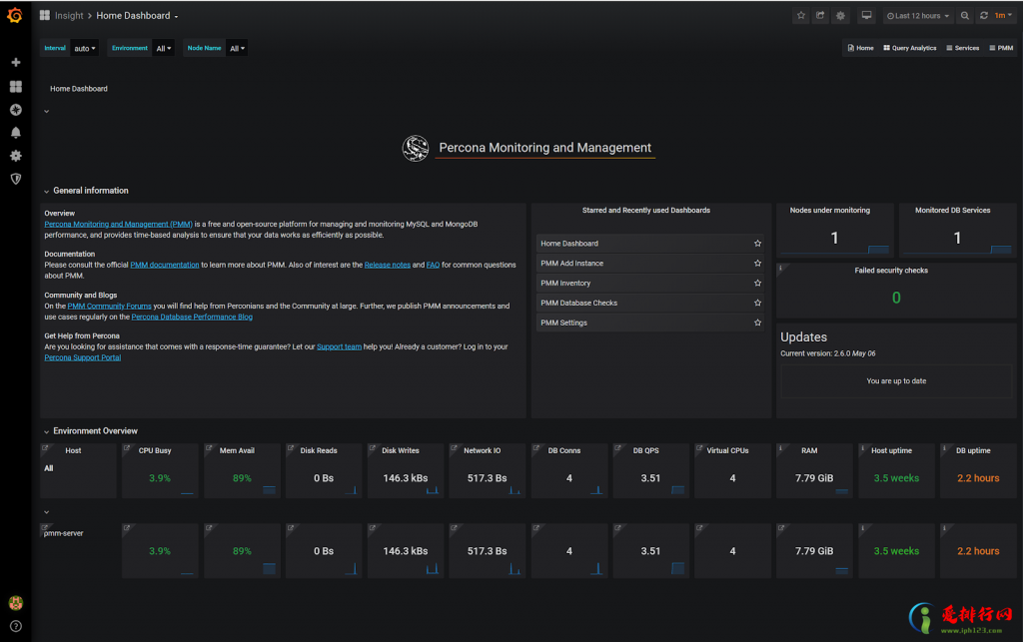Open the Percona Support Portal link
This screenshot has height=642, width=1023.
tap(82, 357)
